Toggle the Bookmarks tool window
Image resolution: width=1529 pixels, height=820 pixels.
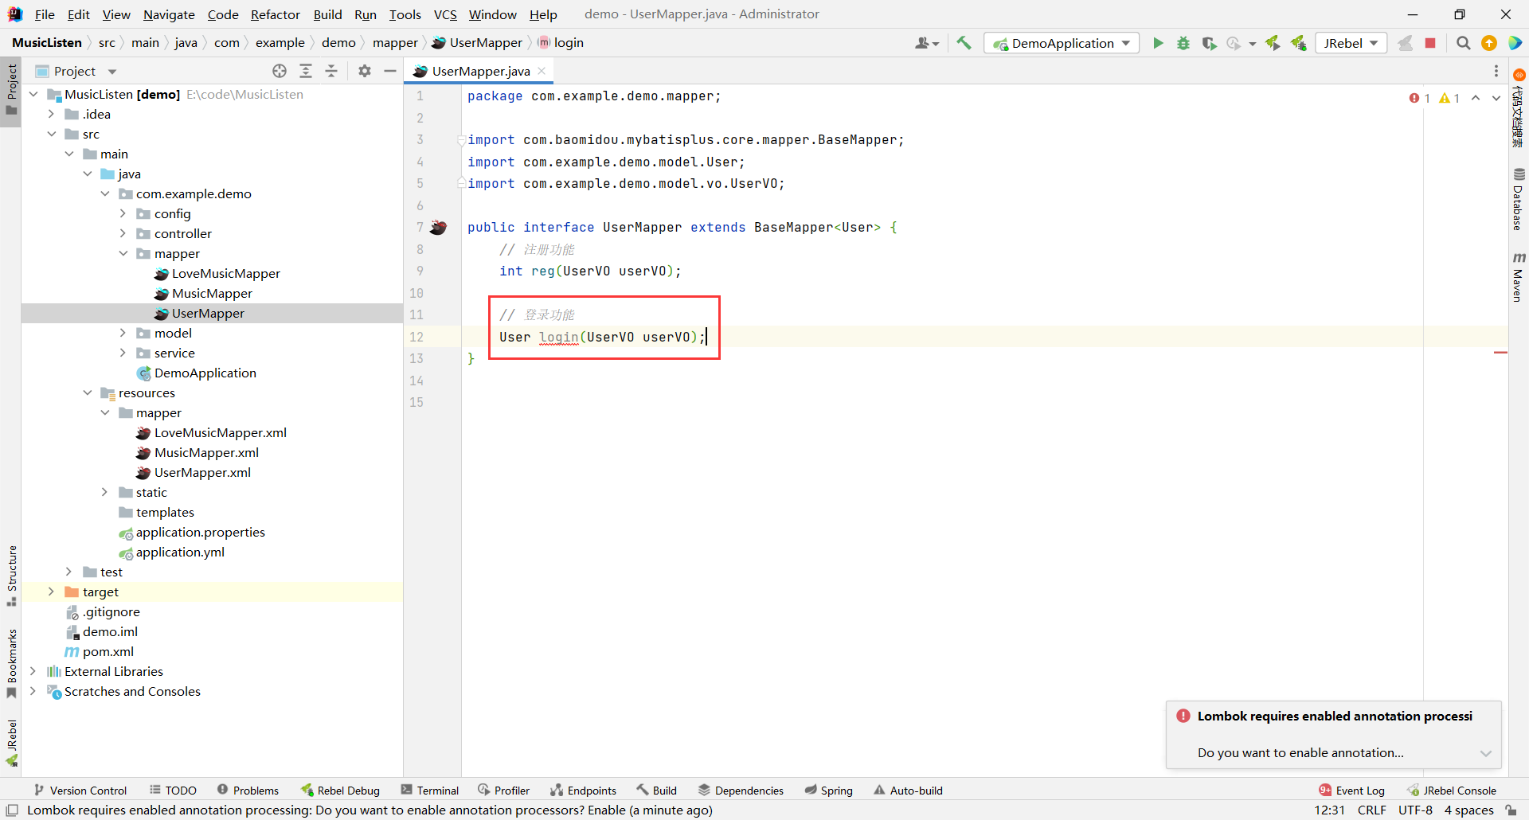[11, 662]
